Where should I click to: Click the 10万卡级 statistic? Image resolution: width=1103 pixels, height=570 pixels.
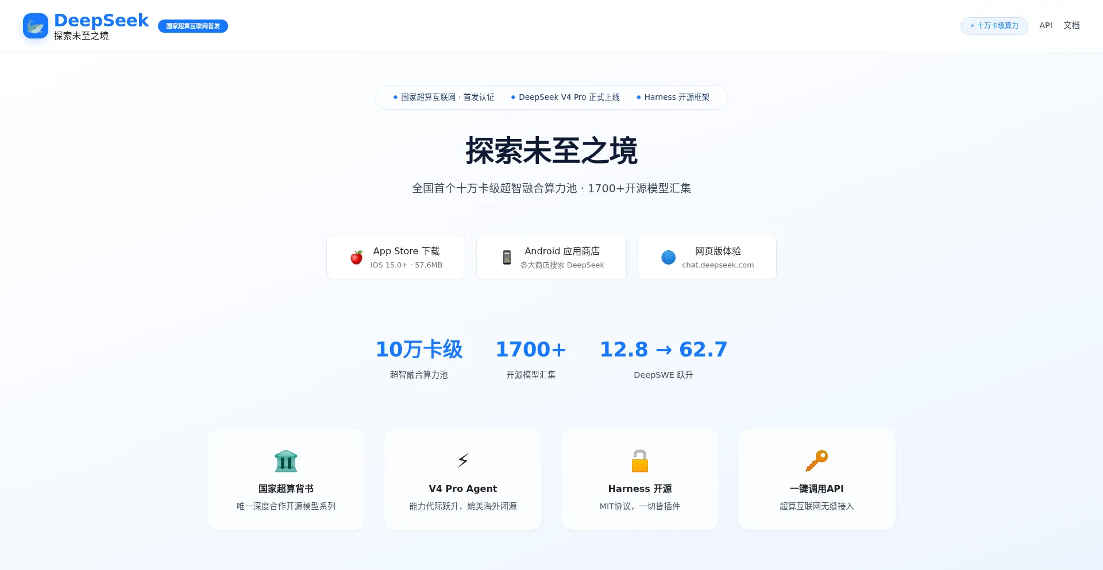419,349
